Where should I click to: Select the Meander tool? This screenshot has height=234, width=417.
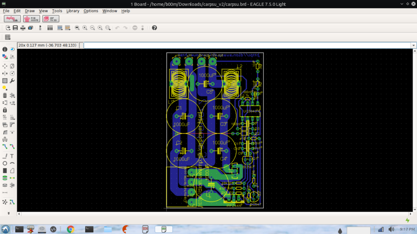[5, 139]
